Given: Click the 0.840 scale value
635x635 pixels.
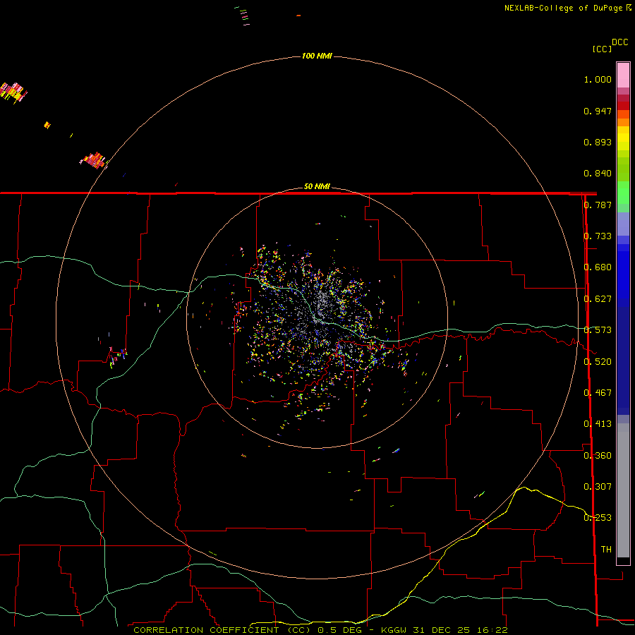Looking at the screenshot, I should (x=598, y=174).
